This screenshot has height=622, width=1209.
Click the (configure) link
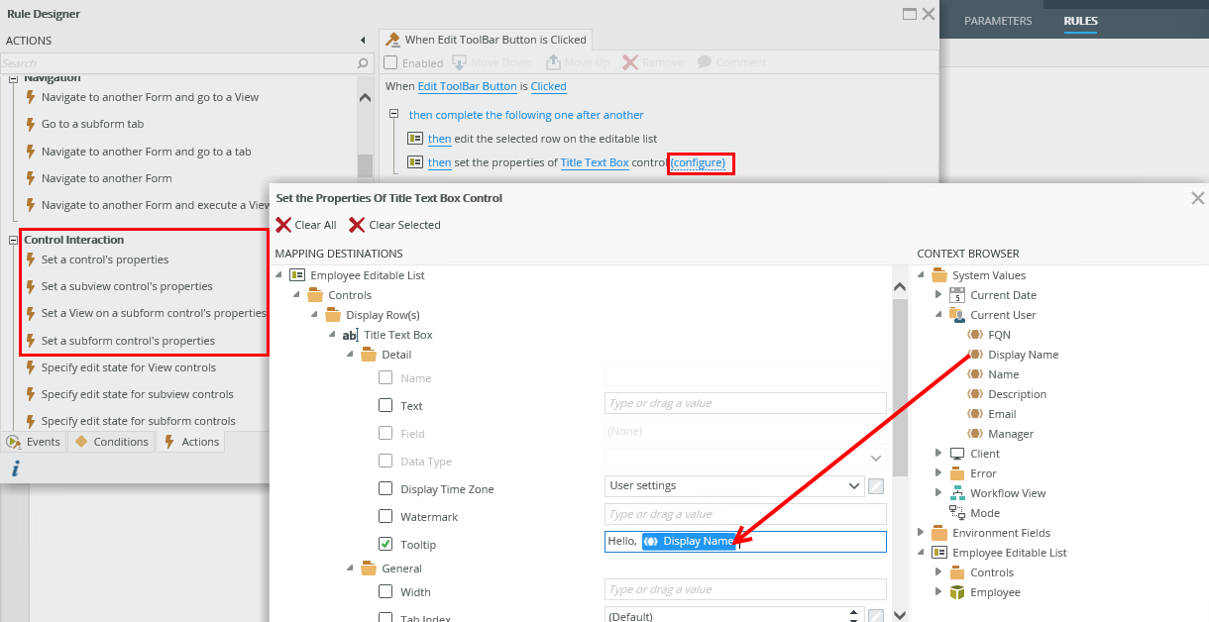699,162
